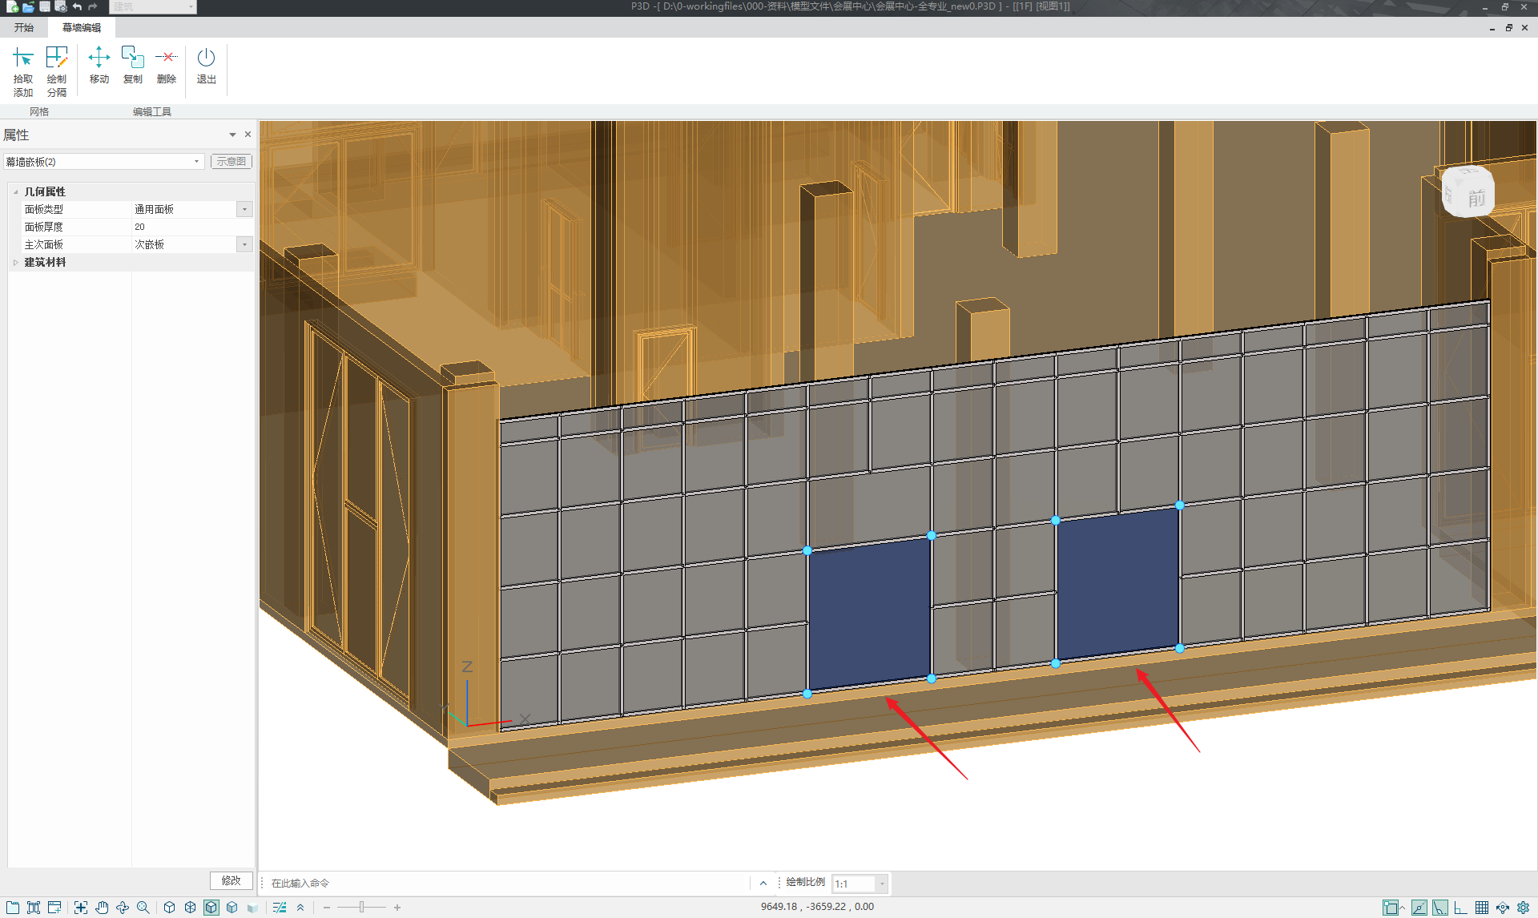The width and height of the screenshot is (1538, 918).
Task: Click the 修改 button
Action: point(231,880)
